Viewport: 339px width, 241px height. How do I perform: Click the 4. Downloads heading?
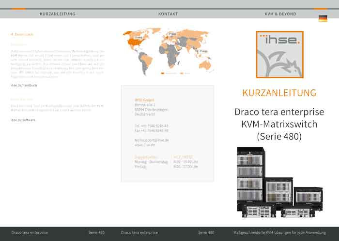coord(22,34)
